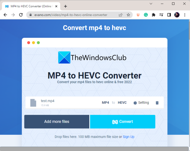This screenshot has width=190, height=151.
Task: Click the browser back arrow
Action: coord(5,15)
